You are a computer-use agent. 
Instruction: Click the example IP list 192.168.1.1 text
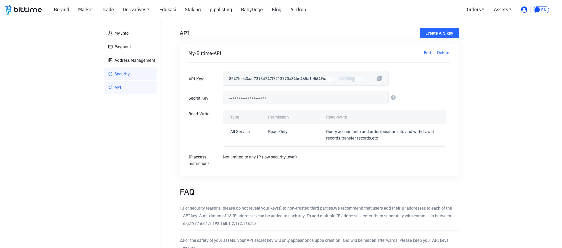(220, 223)
